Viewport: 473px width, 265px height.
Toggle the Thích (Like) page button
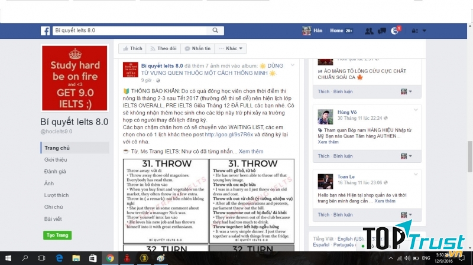click(x=132, y=48)
